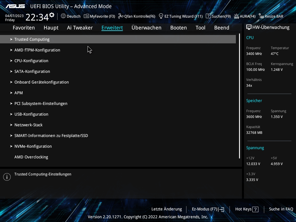The width and height of the screenshot is (296, 222).
Task: Click CPU temperature value 47°C
Action: click(275, 54)
